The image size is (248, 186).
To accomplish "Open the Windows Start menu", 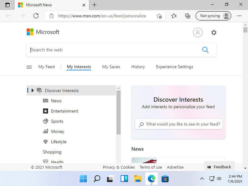I will pos(83,179).
